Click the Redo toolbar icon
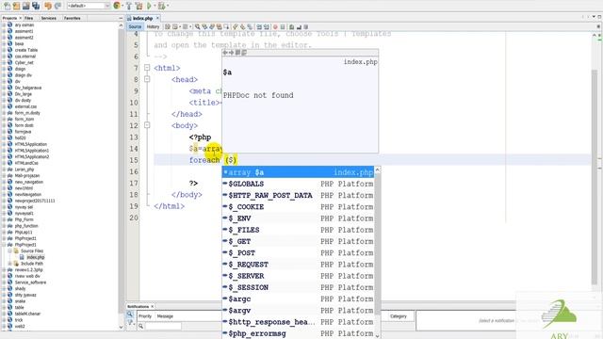 pos(57,6)
